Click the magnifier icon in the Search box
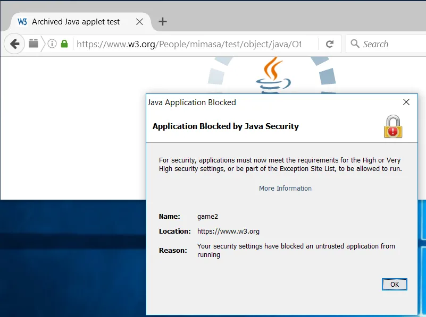 pos(355,44)
